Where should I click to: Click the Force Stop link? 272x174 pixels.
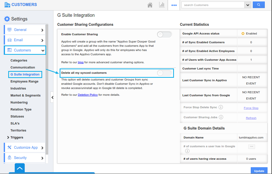click(251, 108)
